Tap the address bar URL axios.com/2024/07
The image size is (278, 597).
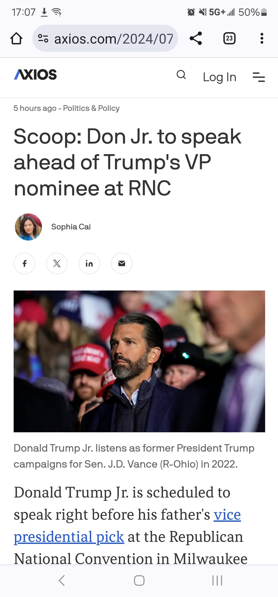(x=114, y=39)
